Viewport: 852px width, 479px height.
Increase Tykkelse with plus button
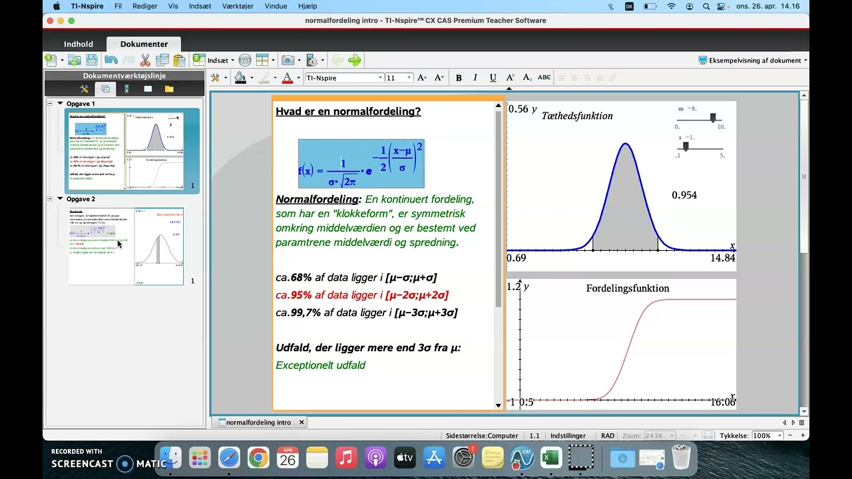click(803, 436)
